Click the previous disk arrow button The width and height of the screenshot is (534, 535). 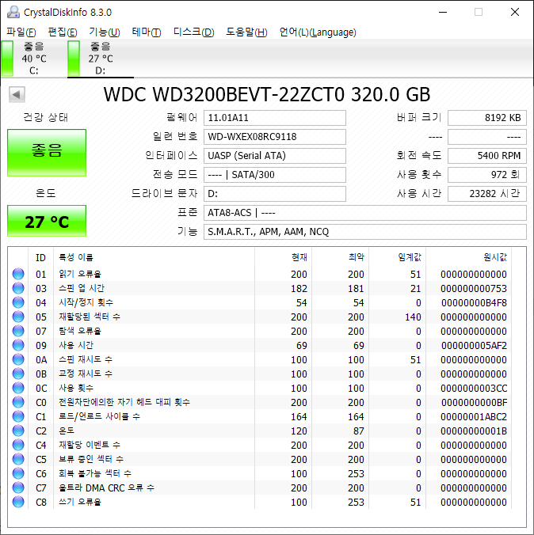click(16, 95)
